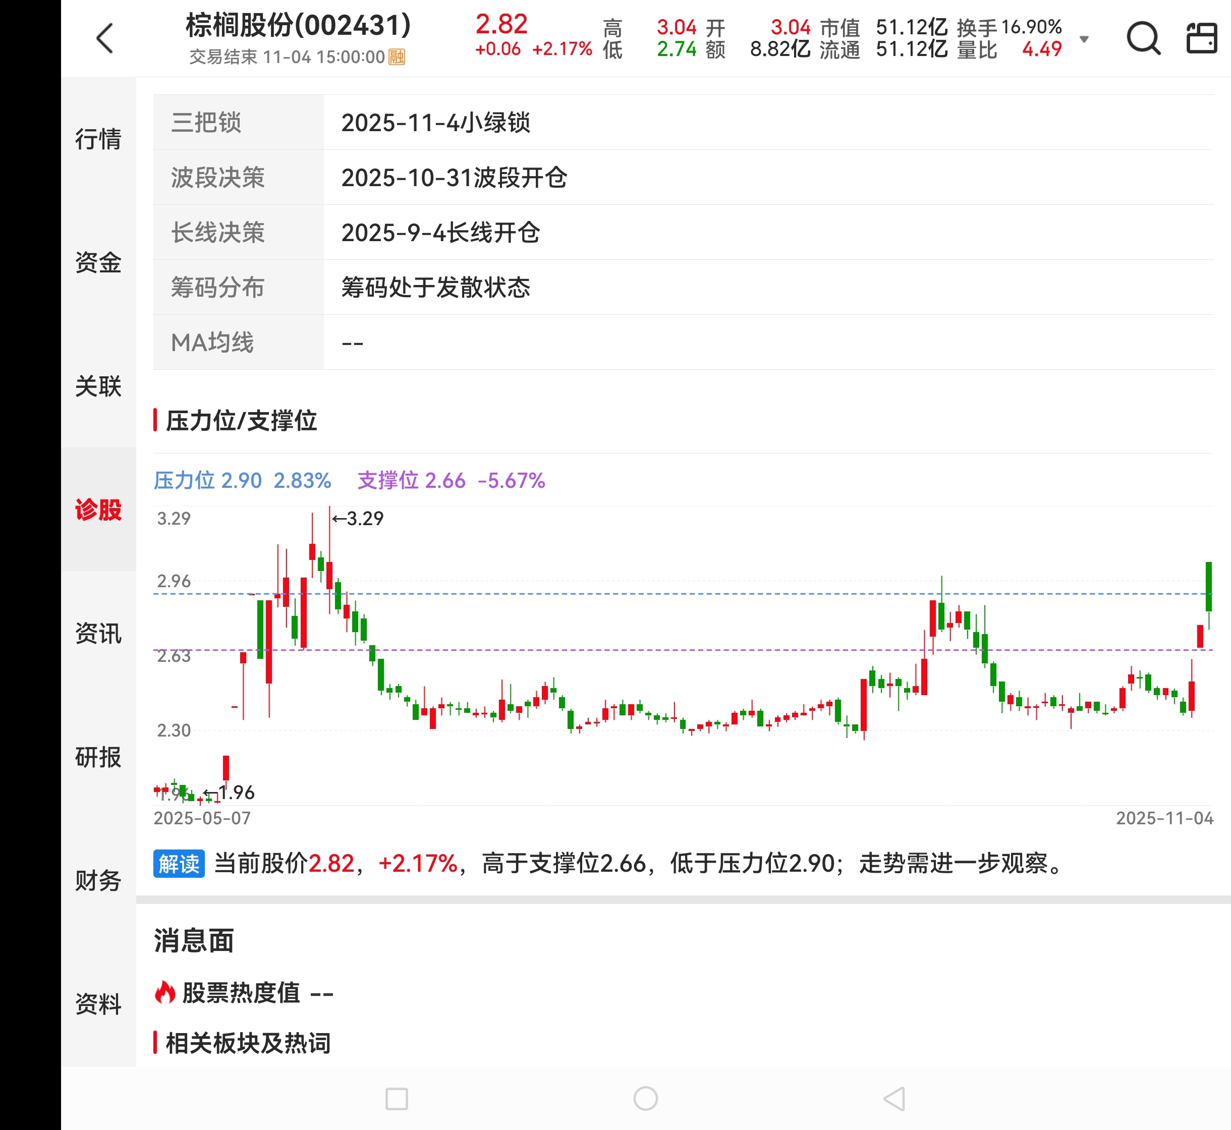This screenshot has width=1231, height=1130.
Task: Click the blue 解读 button
Action: 179,864
